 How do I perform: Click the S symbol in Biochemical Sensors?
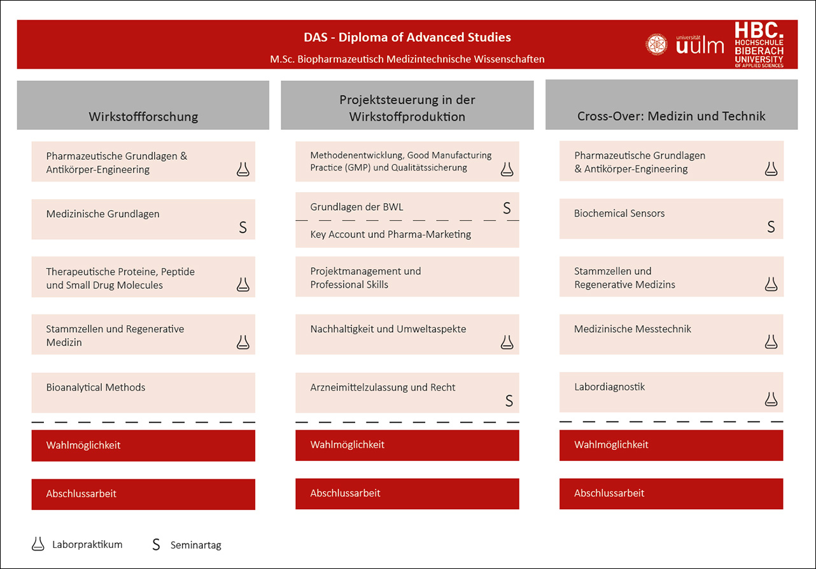click(771, 227)
